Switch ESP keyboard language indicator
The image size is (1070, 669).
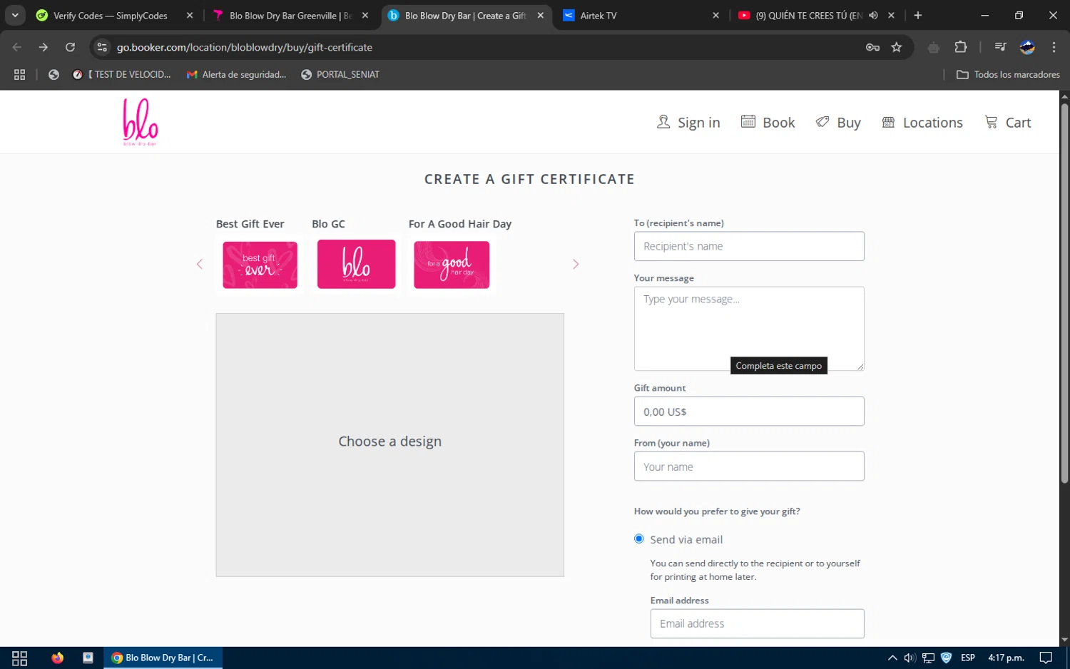point(968,658)
